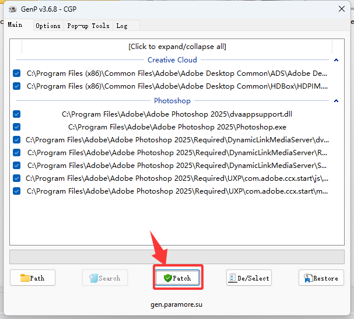
Task: Switch to the Main tab
Action: 15,24
